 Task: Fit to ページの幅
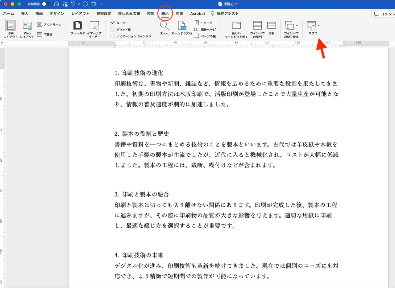pos(205,36)
